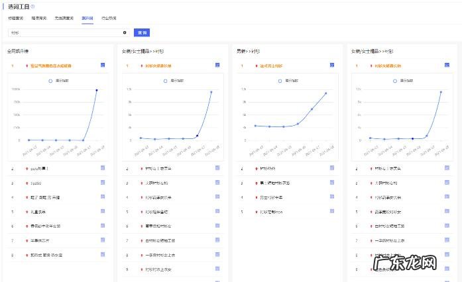Viewport: 462px width, 282px height.
Task: Click rank 5 chart icon in second panel 女装/女士精品>>衬衫
Action: click(x=217, y=211)
